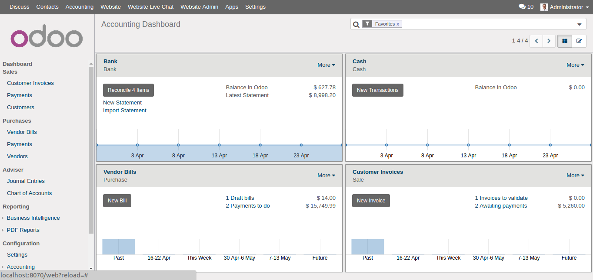Viewport: 593px width, 280px height.
Task: Click the sidebar vertical scrollbar
Action: [91, 152]
